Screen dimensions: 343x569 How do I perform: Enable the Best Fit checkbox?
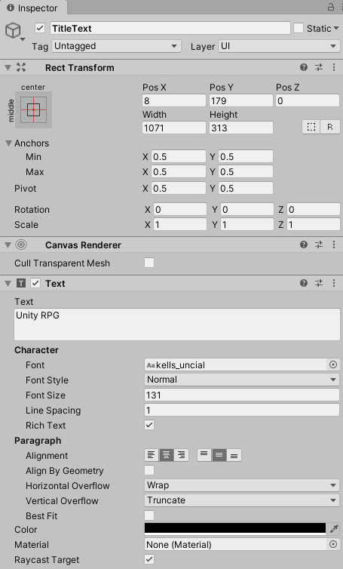149,515
